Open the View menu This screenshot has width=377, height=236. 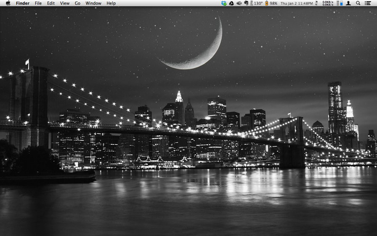point(65,3)
